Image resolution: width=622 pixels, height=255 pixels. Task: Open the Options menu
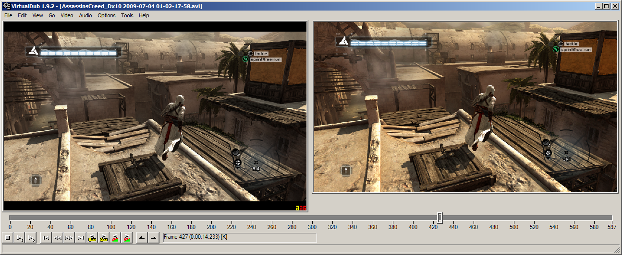coord(107,15)
